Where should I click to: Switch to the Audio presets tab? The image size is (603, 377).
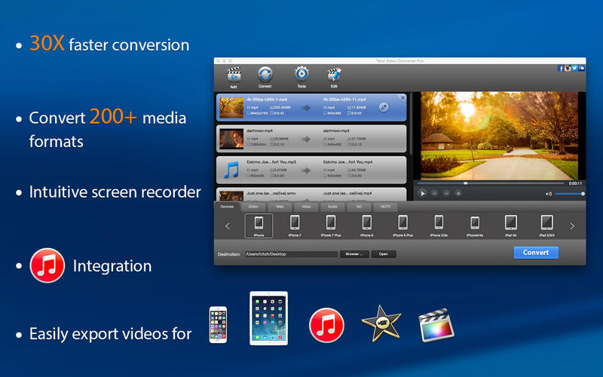tap(332, 206)
